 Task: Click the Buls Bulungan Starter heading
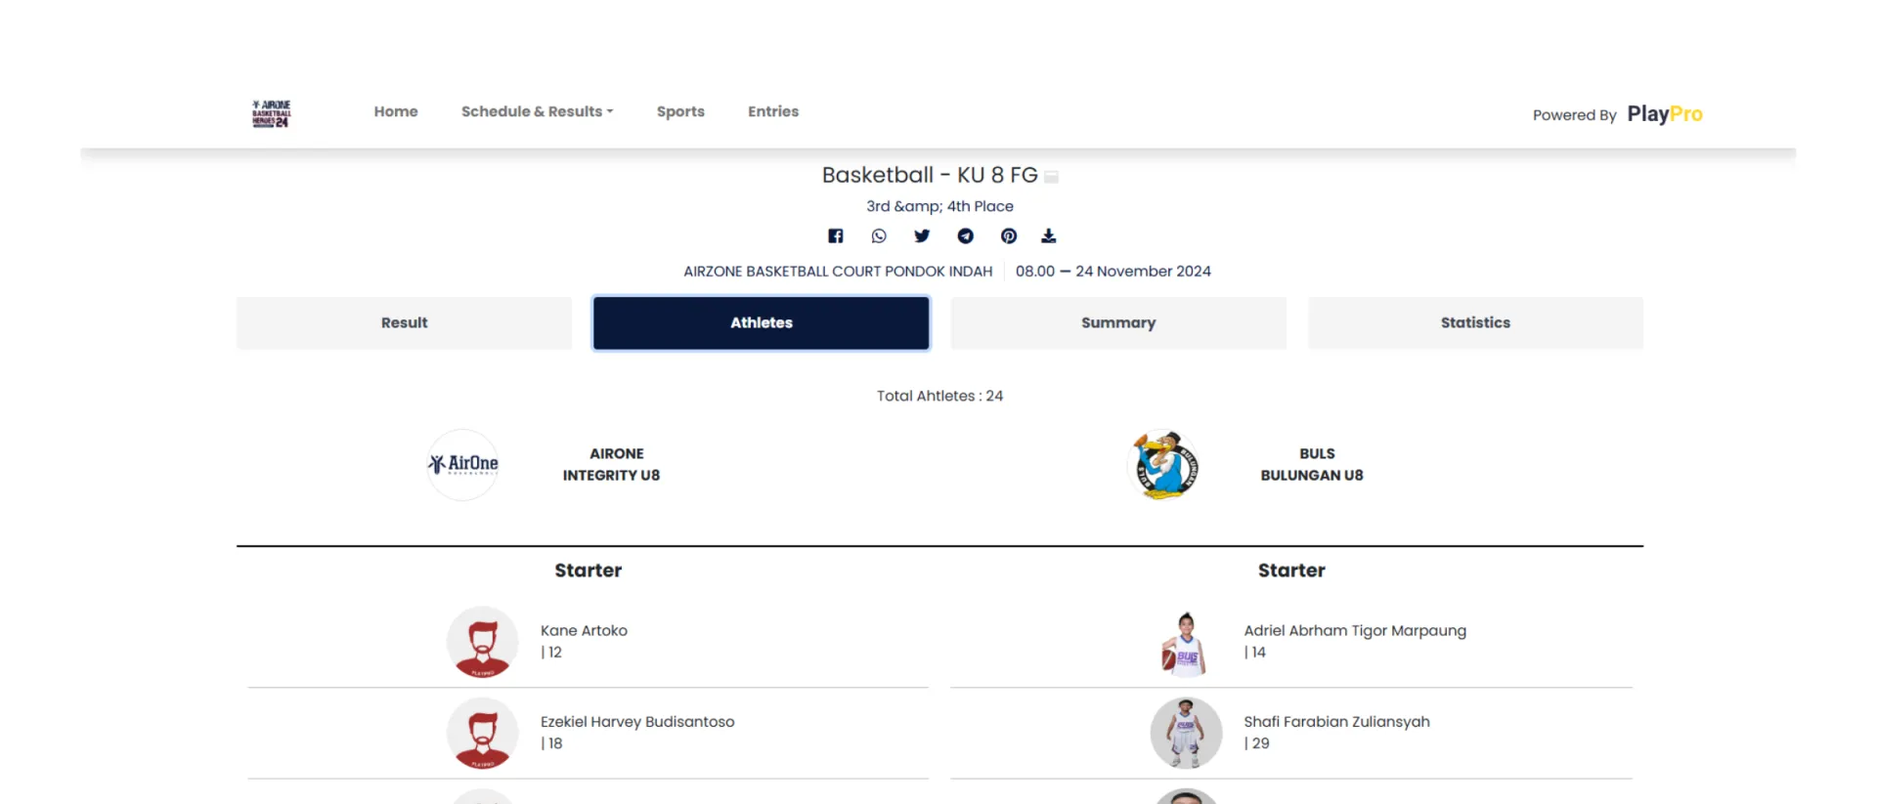point(1291,571)
